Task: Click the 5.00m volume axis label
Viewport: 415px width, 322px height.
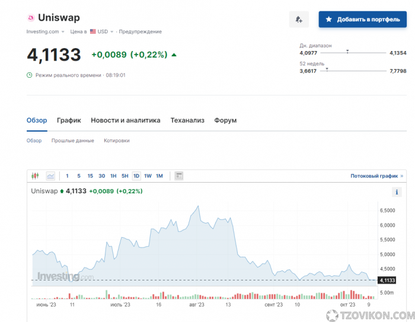Action: pos(387,292)
